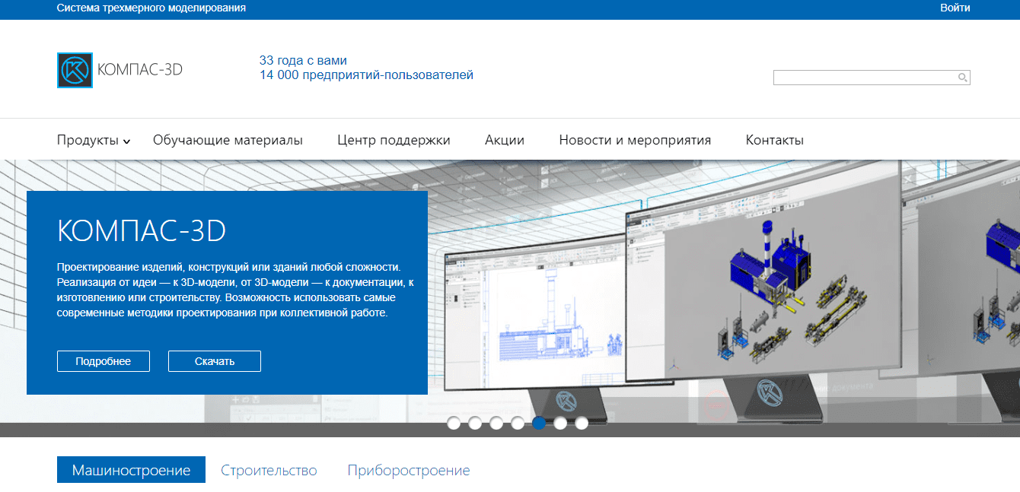
Task: Click the Скачать download button
Action: click(x=215, y=361)
